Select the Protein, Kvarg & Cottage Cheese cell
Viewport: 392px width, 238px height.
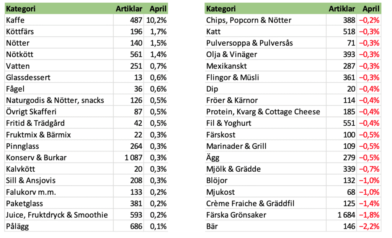point(263,112)
